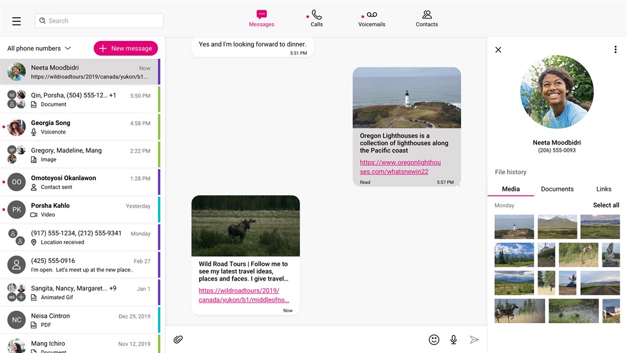Open the lighthouse thumbnail in Media history

514,227
